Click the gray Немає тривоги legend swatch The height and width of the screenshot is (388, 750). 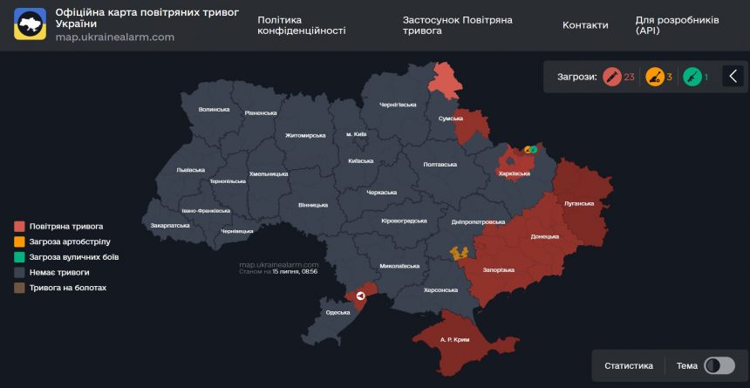tap(19, 272)
